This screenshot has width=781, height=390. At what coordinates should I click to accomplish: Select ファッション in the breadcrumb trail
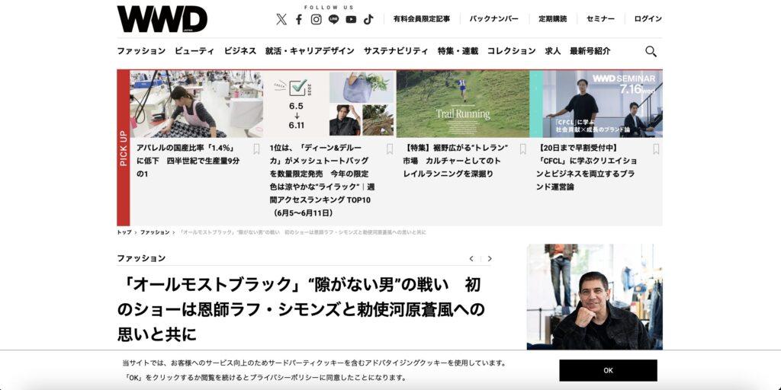[155, 232]
